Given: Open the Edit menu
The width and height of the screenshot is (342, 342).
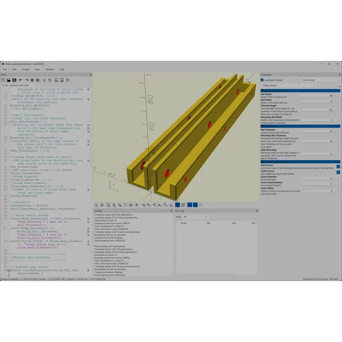Looking at the screenshot, I should click(x=14, y=69).
